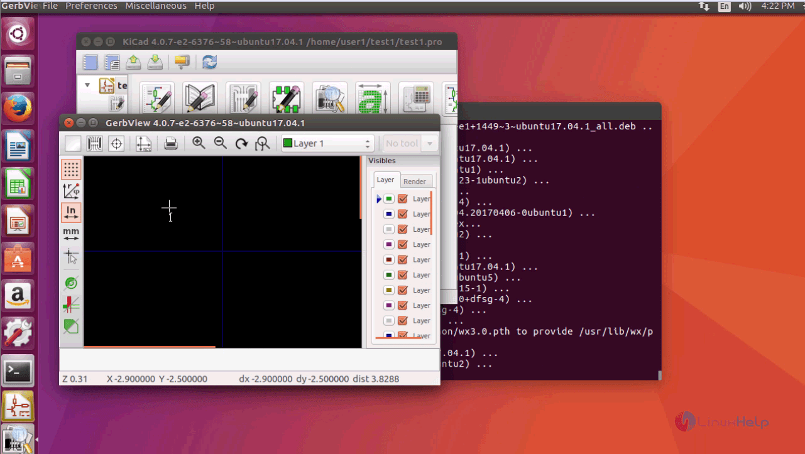Click the clock showing 4:22 PM
The image size is (805, 454).
(778, 6)
